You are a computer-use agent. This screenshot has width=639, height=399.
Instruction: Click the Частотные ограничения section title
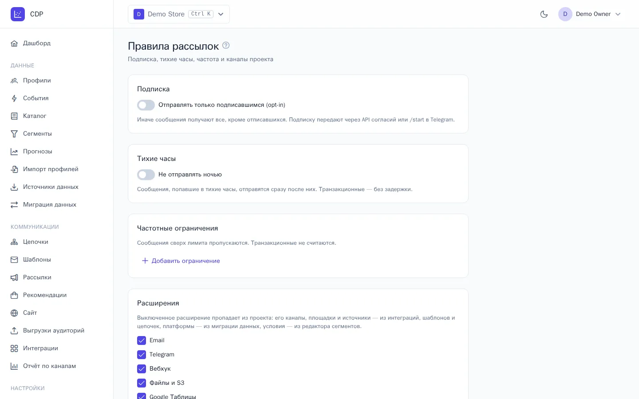177,228
